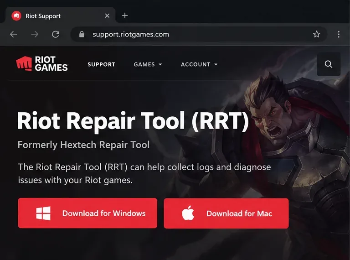This screenshot has width=350, height=260.
Task: Click the Riot Support tab favicon
Action: click(x=16, y=16)
